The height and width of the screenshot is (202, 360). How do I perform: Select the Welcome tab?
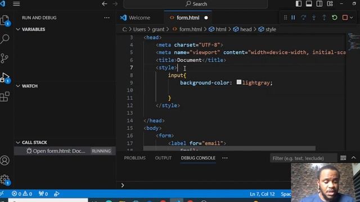pos(135,17)
